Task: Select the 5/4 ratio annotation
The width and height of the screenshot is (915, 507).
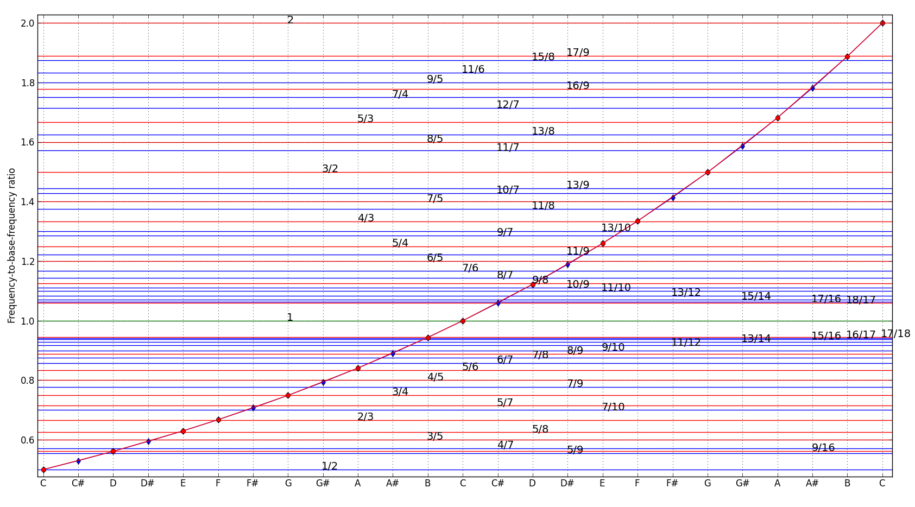Action: point(400,243)
